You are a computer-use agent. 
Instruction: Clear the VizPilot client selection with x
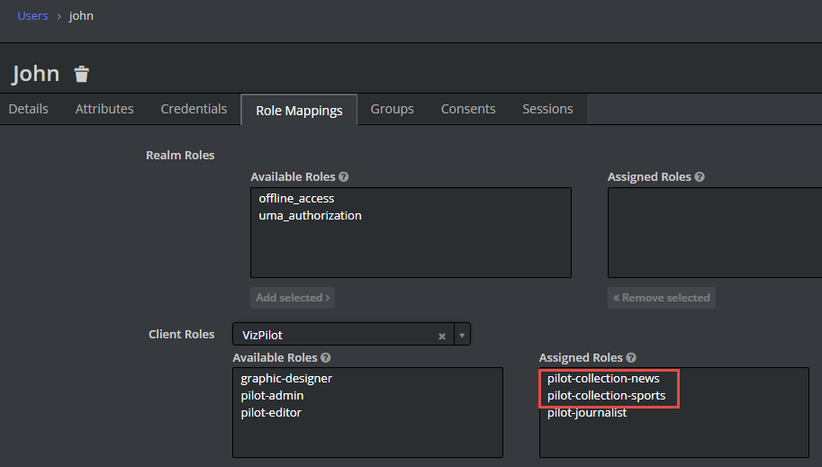click(442, 336)
